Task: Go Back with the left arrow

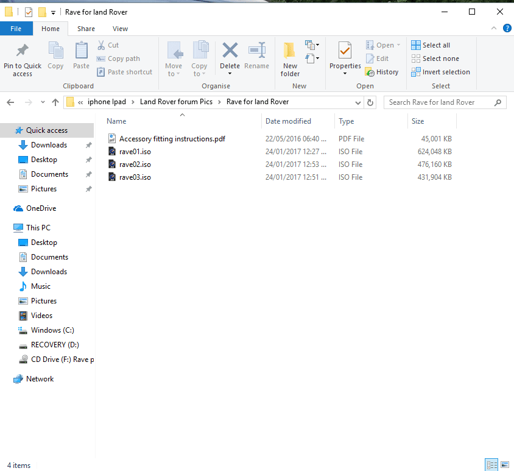Action: pyautogui.click(x=10, y=102)
